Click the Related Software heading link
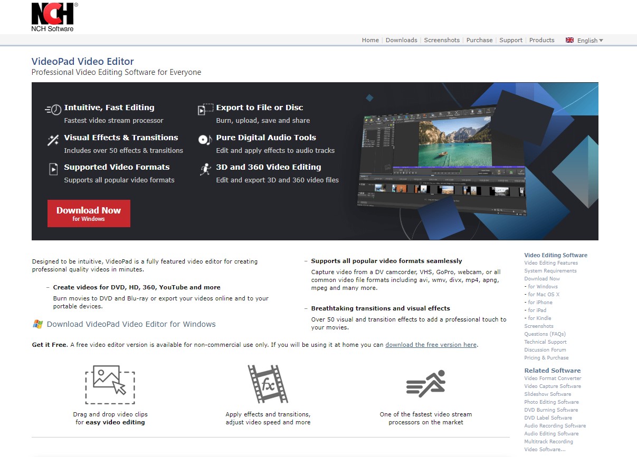This screenshot has width=637, height=457. click(553, 371)
